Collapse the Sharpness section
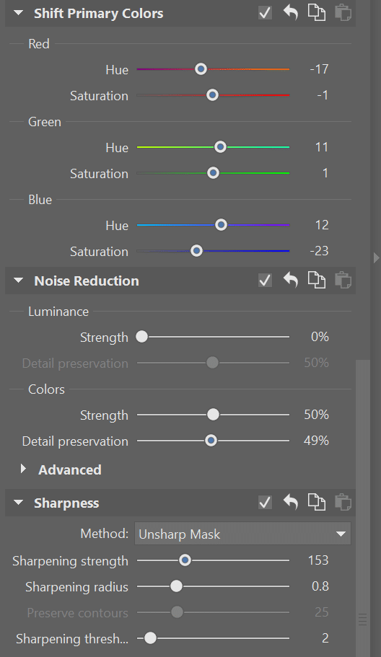Image resolution: width=381 pixels, height=657 pixels. [x=19, y=503]
